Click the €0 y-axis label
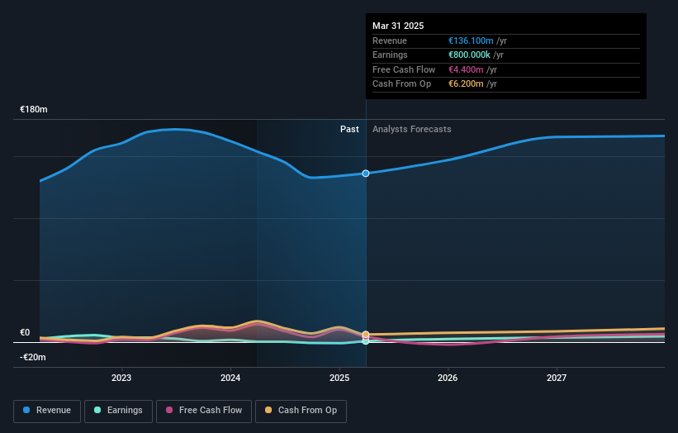This screenshot has height=433, width=678. (x=25, y=332)
